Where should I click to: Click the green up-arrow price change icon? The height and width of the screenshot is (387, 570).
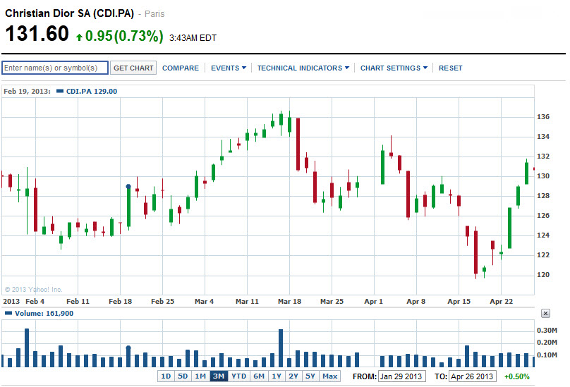tap(79, 37)
